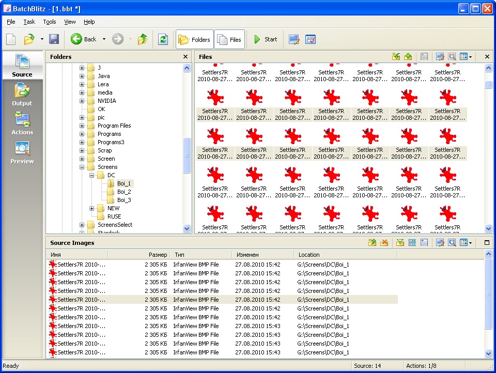496x373 pixels.
Task: Toggle the Files panel button
Action: [229, 39]
